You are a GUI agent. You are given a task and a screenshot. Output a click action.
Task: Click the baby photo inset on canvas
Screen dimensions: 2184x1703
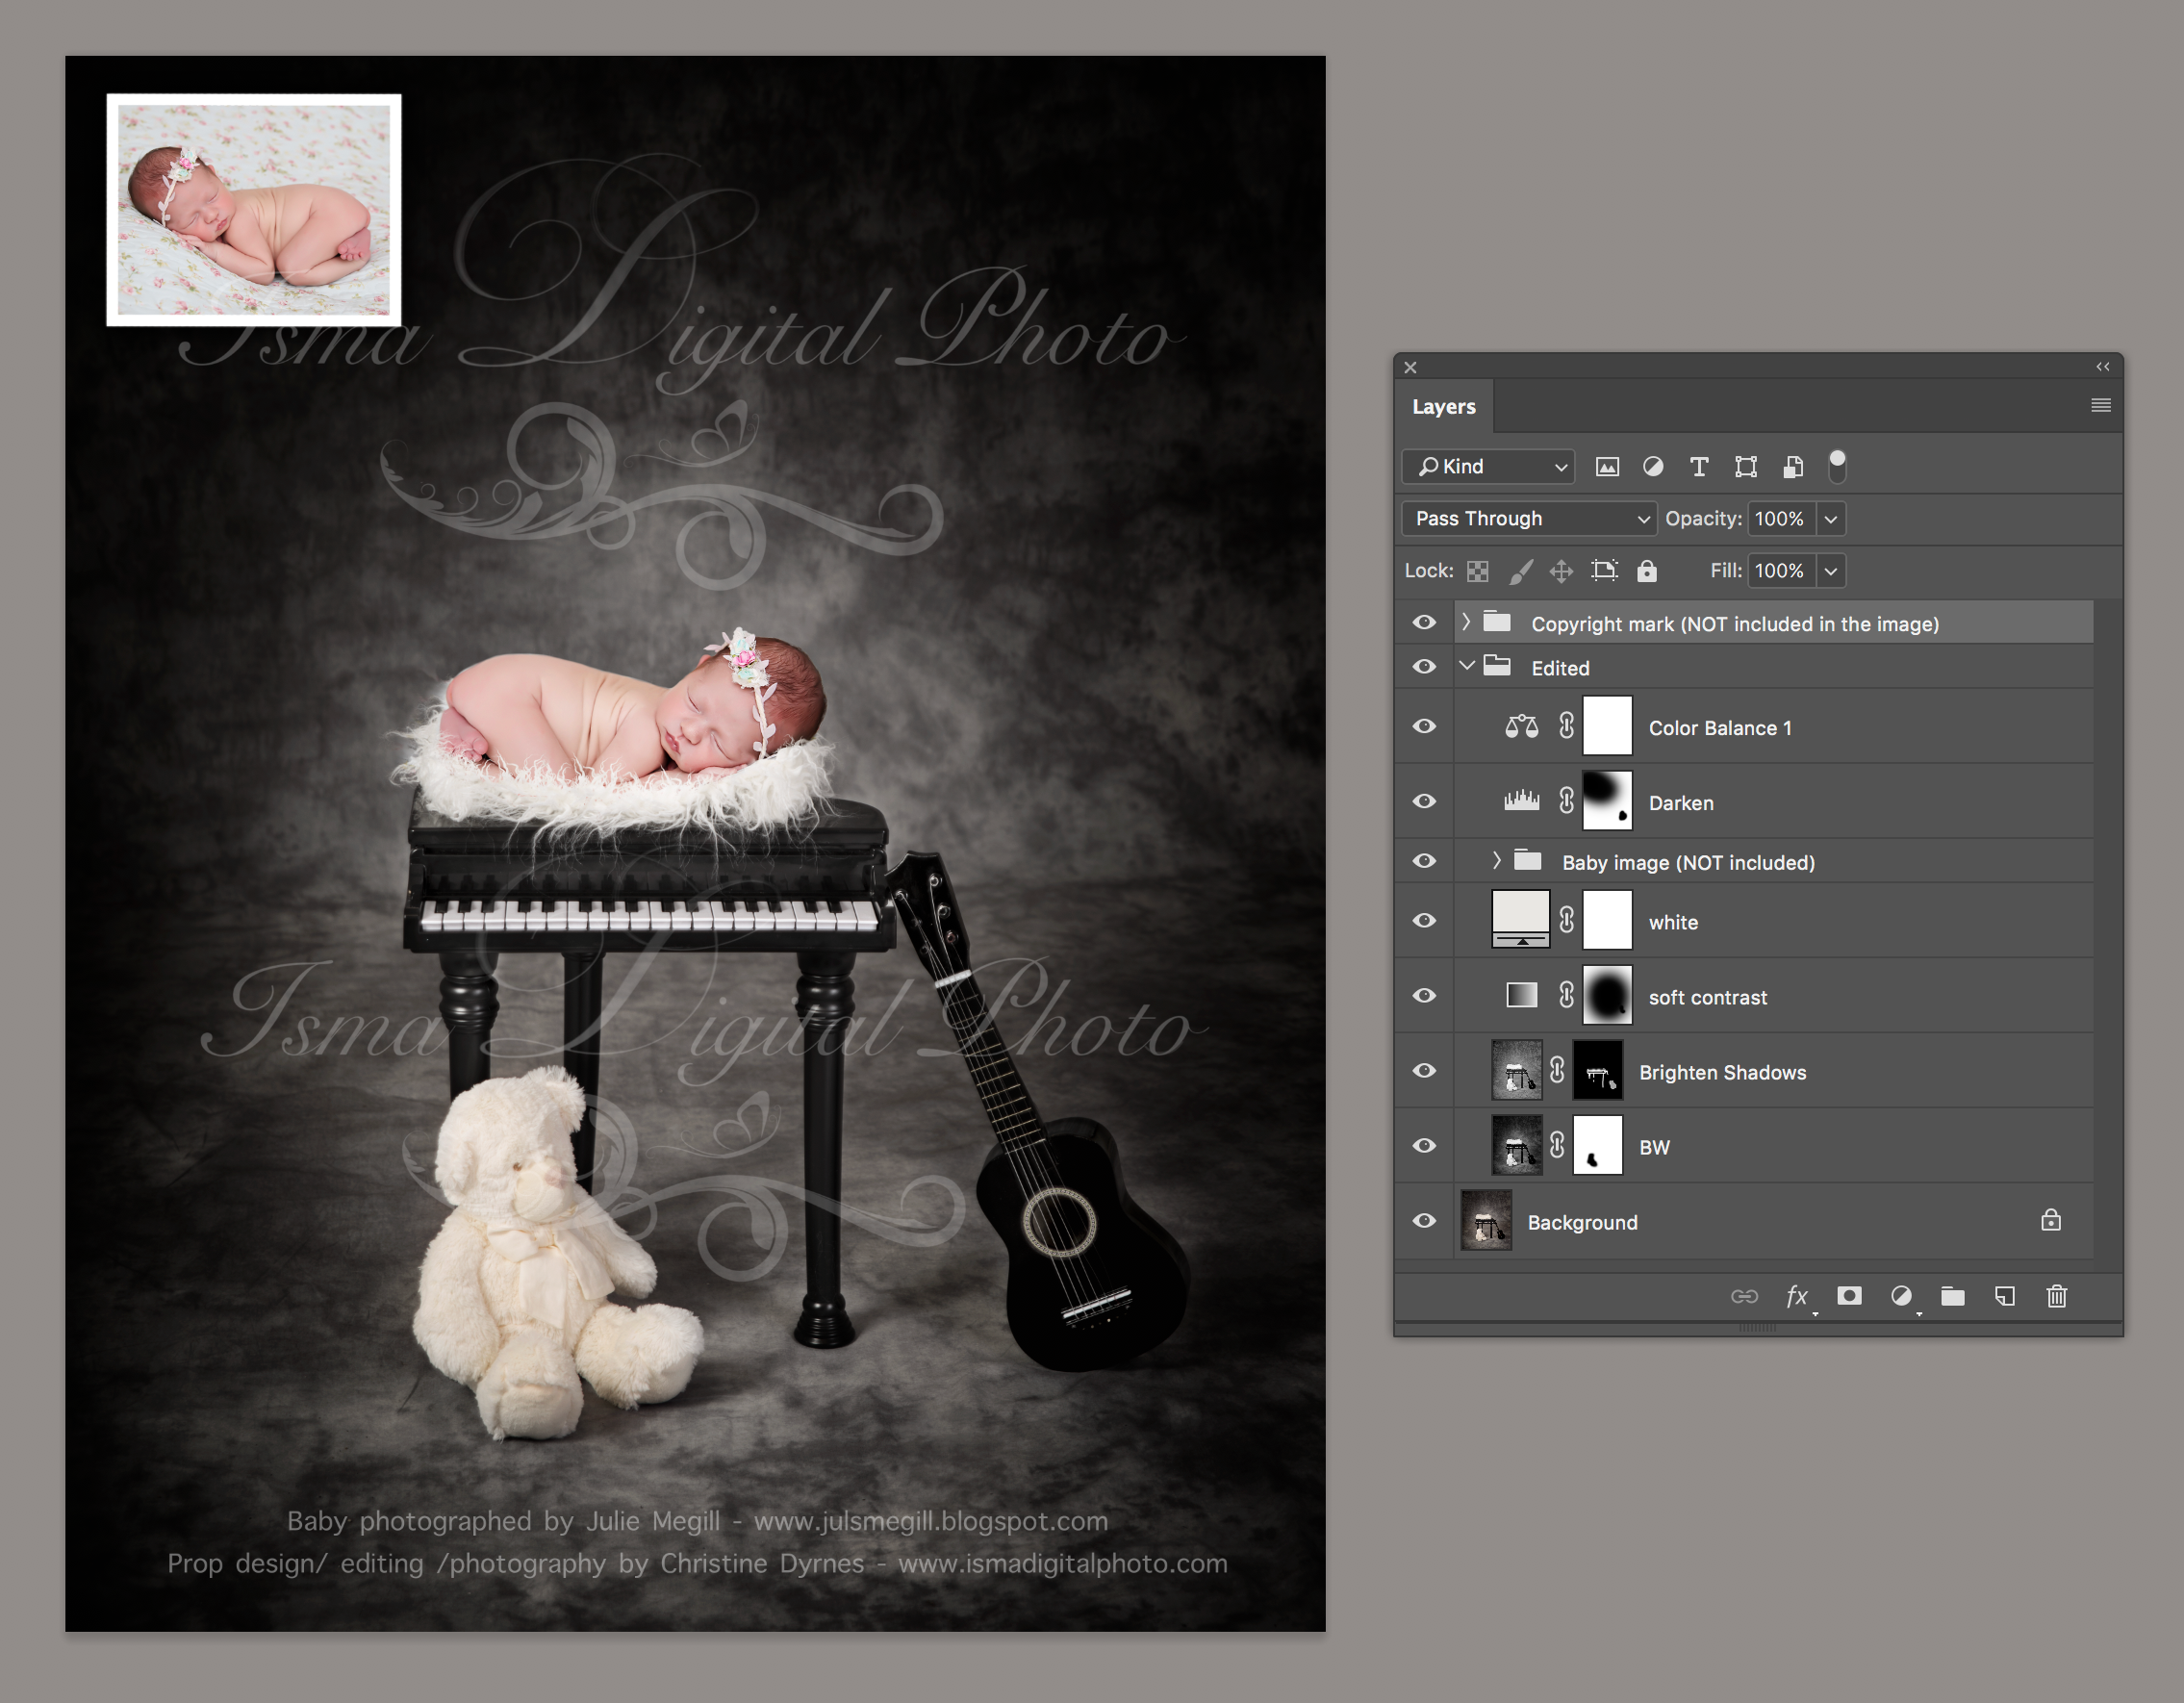[x=254, y=210]
